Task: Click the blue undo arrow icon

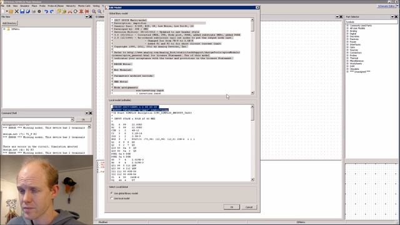Action: [46, 11]
